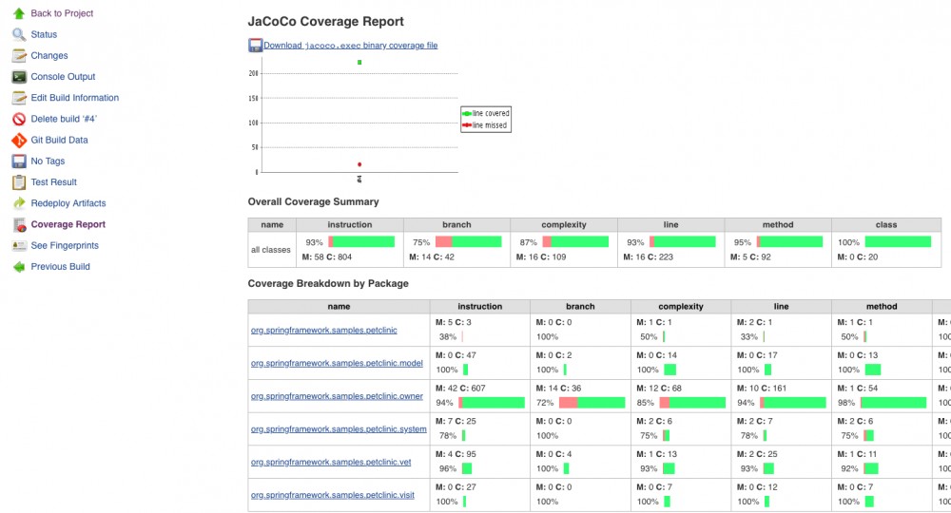The image size is (951, 513).
Task: Open the Coverage Report sidebar link
Action: [x=68, y=224]
